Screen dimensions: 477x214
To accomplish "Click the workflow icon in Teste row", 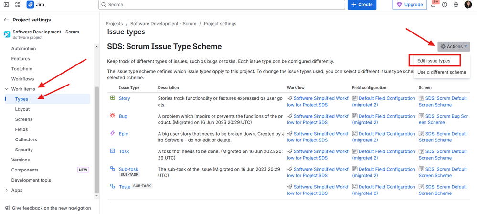I will pos(290,187).
